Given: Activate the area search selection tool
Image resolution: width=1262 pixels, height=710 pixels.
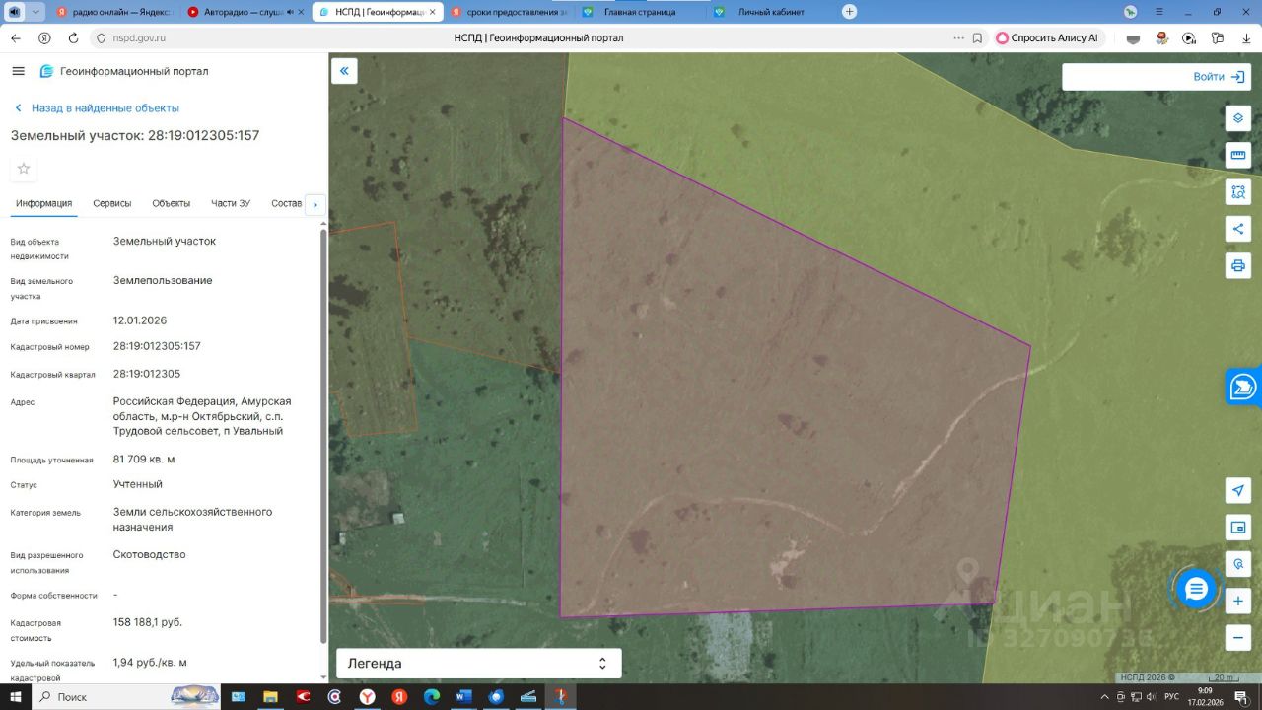Looking at the screenshot, I should tap(1238, 191).
